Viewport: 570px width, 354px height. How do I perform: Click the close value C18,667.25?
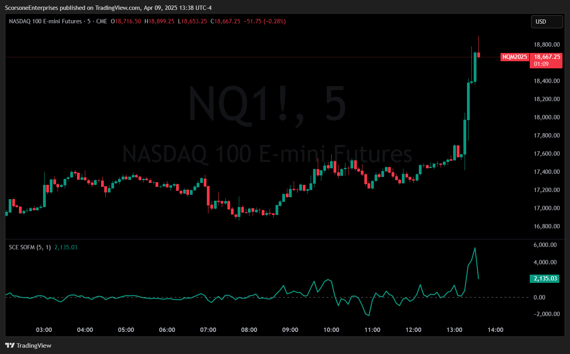pos(225,21)
